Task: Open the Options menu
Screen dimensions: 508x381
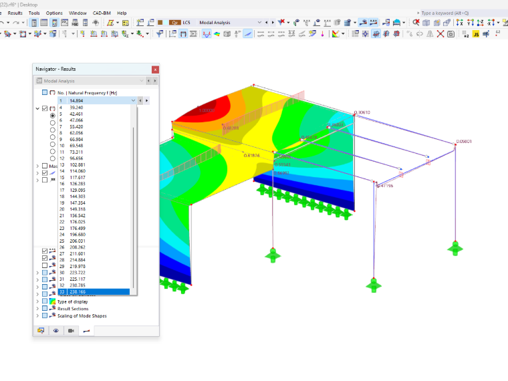Action: [54, 13]
